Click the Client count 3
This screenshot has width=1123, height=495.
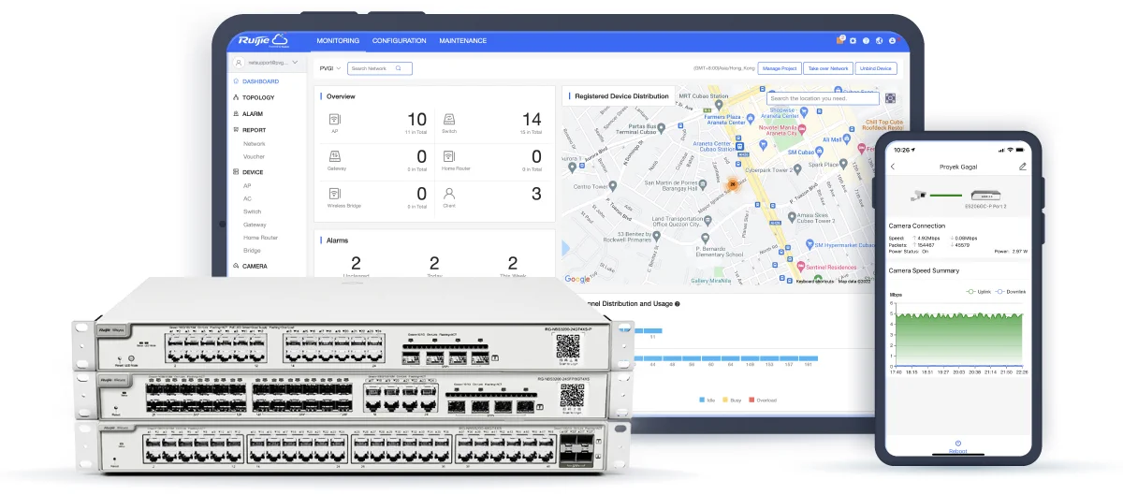pyautogui.click(x=536, y=195)
